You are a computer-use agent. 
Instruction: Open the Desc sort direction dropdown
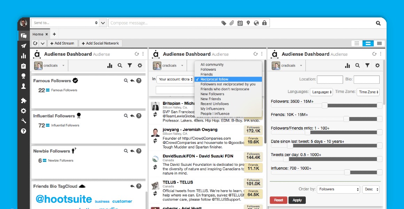pyautogui.click(x=371, y=189)
